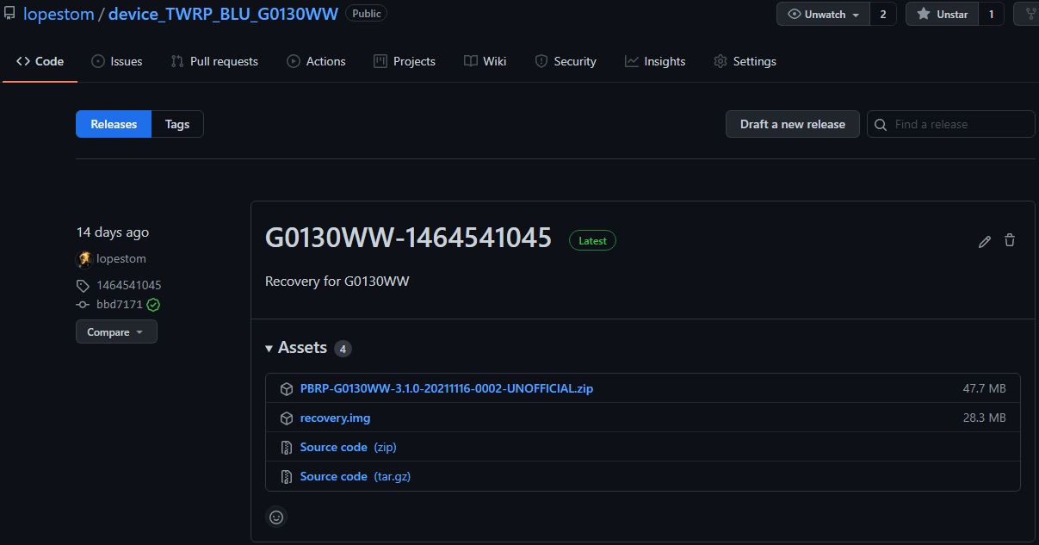Screen dimensions: 1039x545
Task: Click the search magnifier icon in release finder
Action: coord(881,125)
